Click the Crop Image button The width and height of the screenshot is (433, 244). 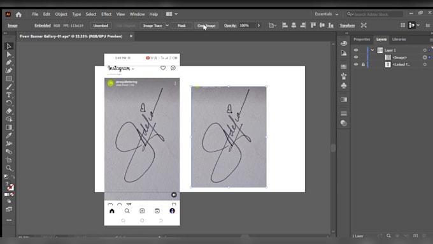pos(206,25)
